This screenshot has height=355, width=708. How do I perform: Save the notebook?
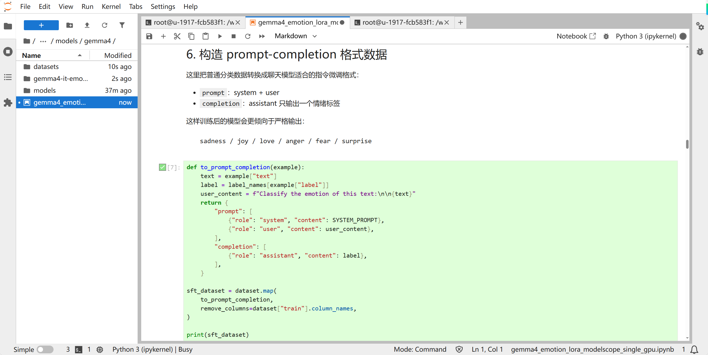click(149, 36)
